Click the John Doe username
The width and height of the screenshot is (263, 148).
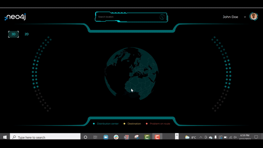230,17
